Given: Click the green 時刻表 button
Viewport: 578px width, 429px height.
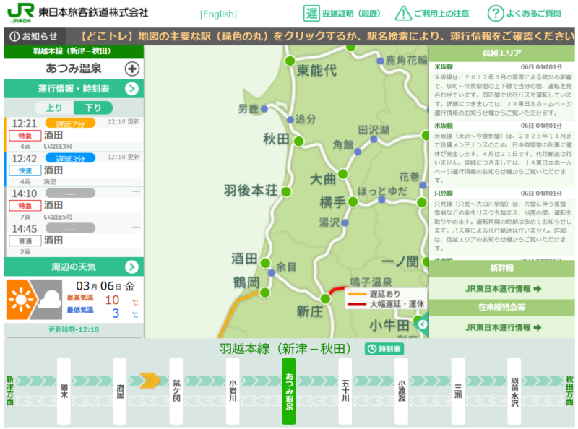Looking at the screenshot, I should (384, 349).
